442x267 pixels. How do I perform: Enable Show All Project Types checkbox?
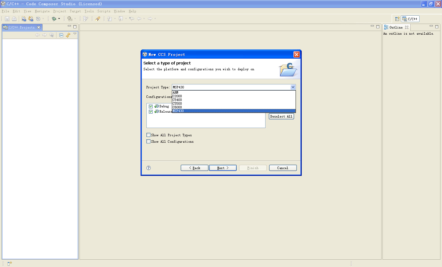point(149,135)
